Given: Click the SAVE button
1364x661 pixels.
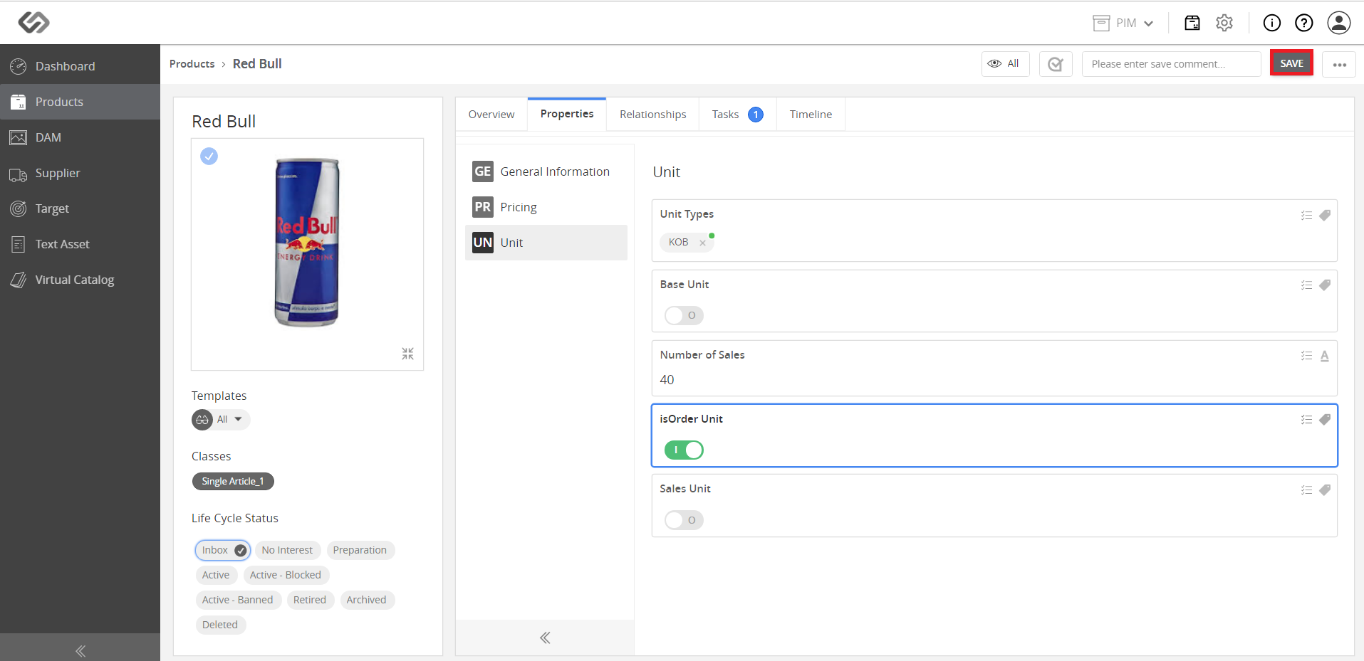Looking at the screenshot, I should tap(1291, 63).
